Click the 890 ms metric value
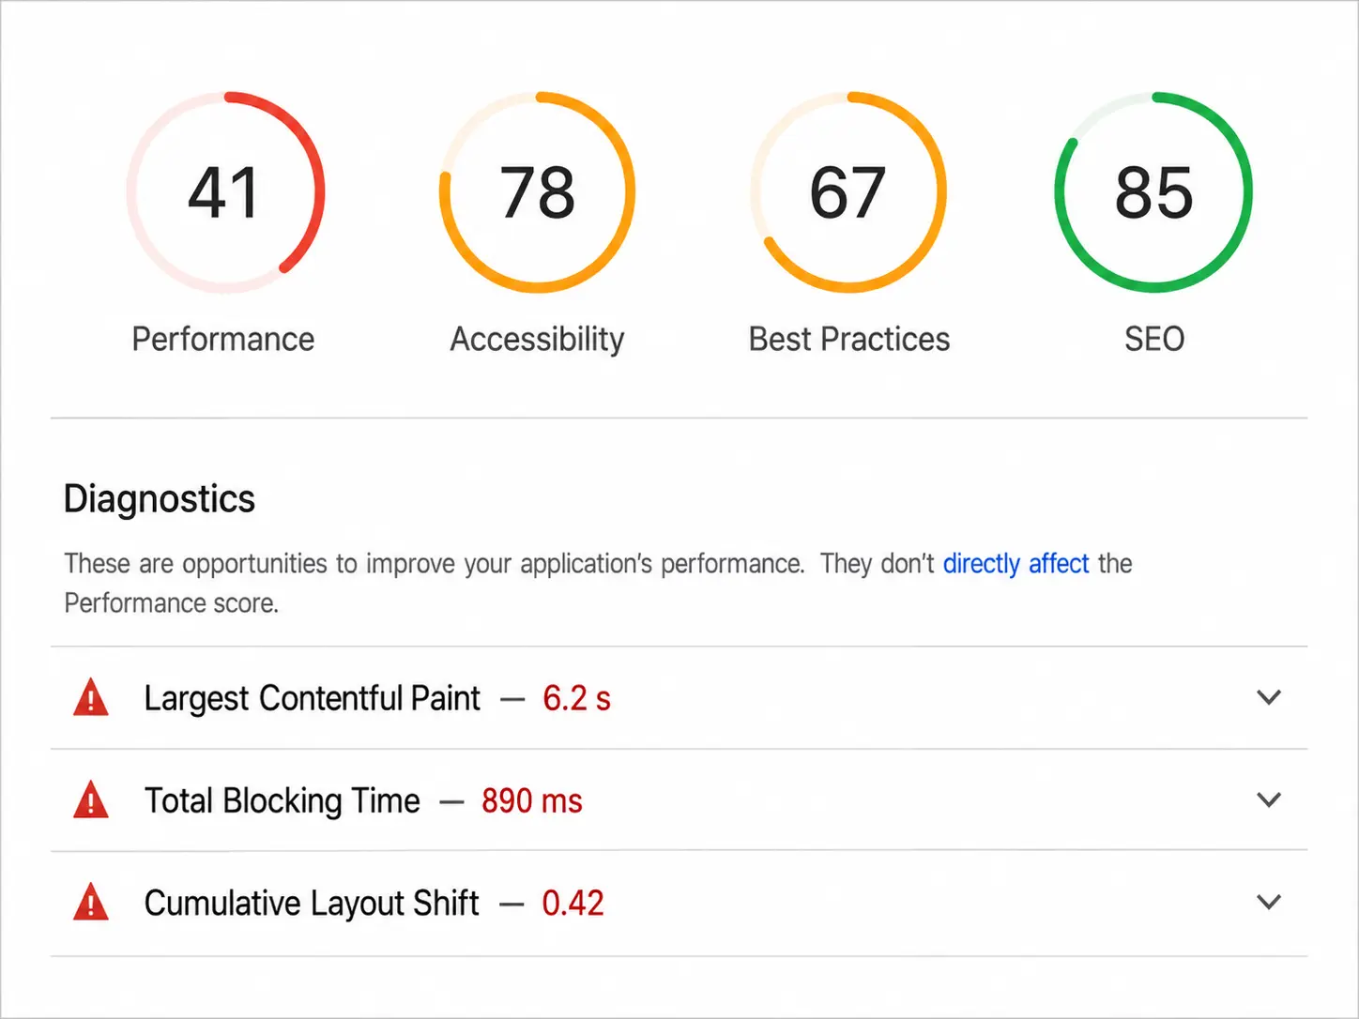 pyautogui.click(x=532, y=800)
